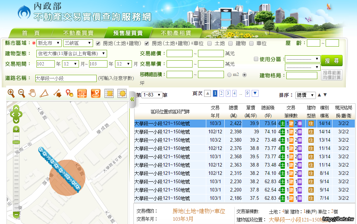Click the 道路名稱 road name input field
Viewport: 357px width, 224px height.
66,78
